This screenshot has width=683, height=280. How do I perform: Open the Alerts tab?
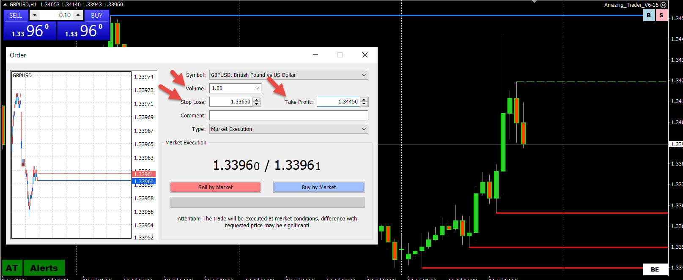coord(44,268)
